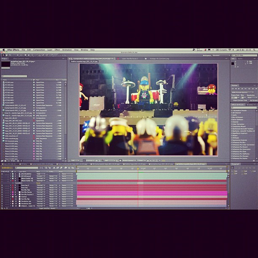Screen dimensions: 258x258
Task: Click the Reset link under Transform
Action: click(x=38, y=183)
